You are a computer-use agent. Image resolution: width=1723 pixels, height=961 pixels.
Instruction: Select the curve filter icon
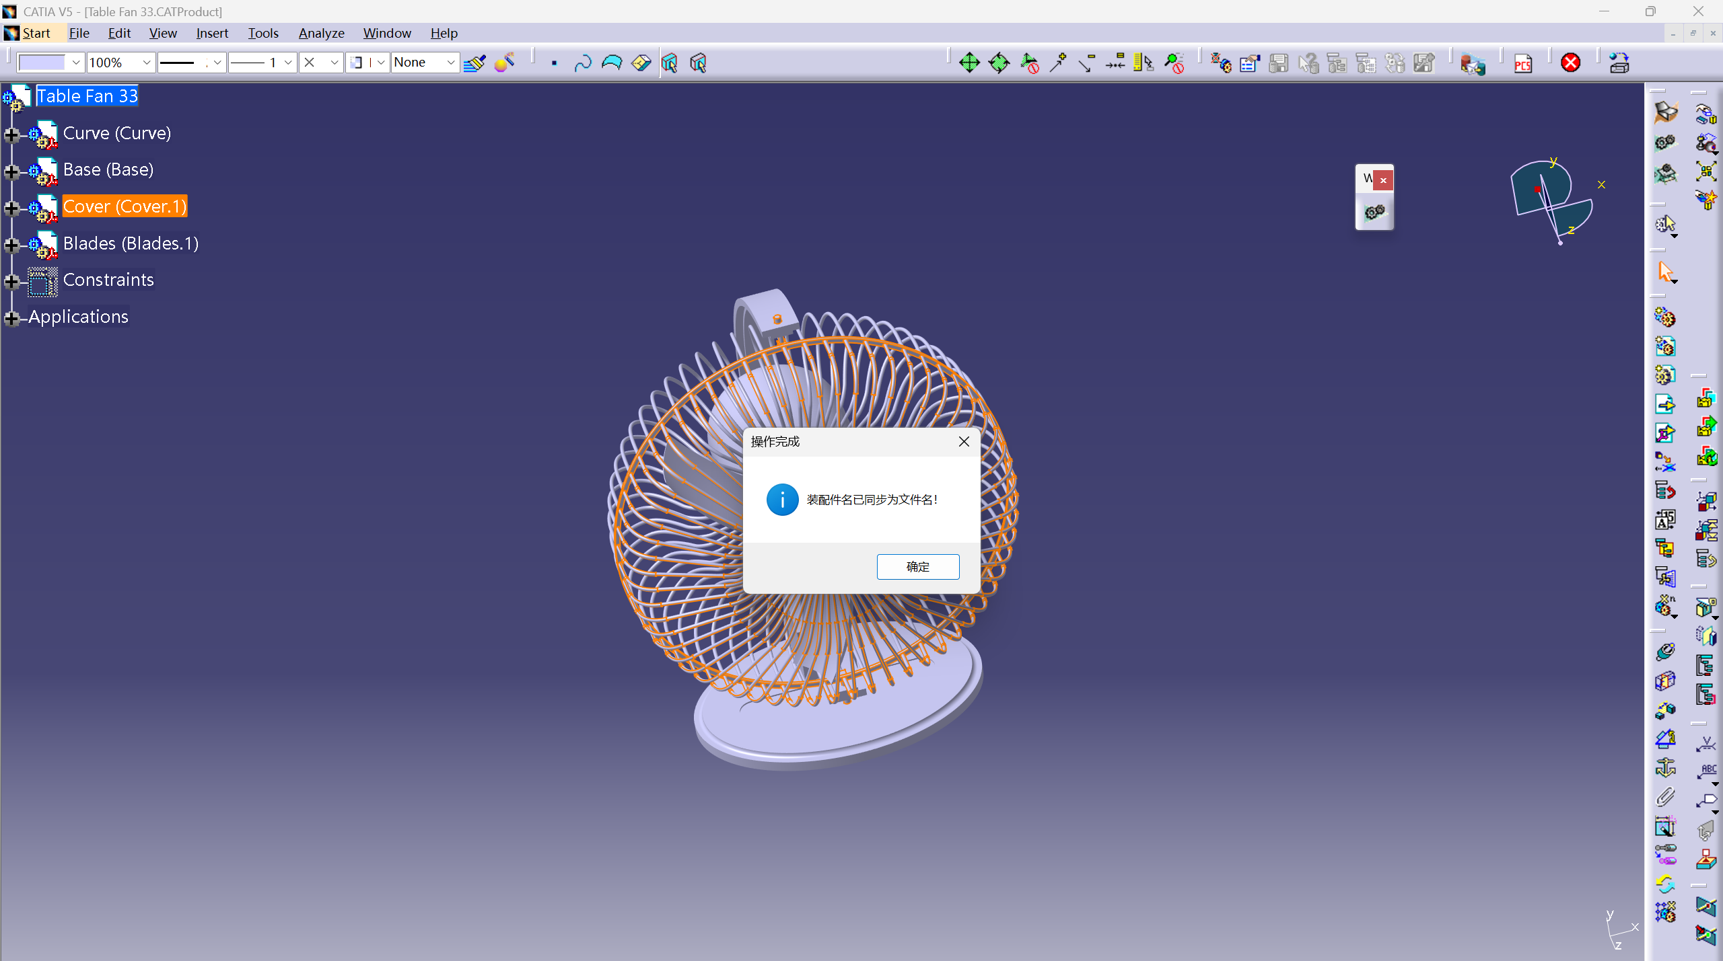(x=583, y=63)
